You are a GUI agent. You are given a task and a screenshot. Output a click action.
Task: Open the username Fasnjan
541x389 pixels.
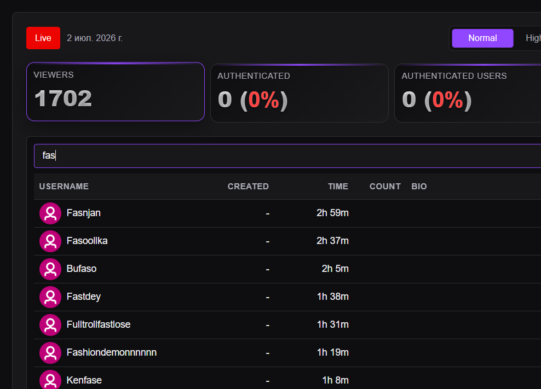(x=83, y=213)
